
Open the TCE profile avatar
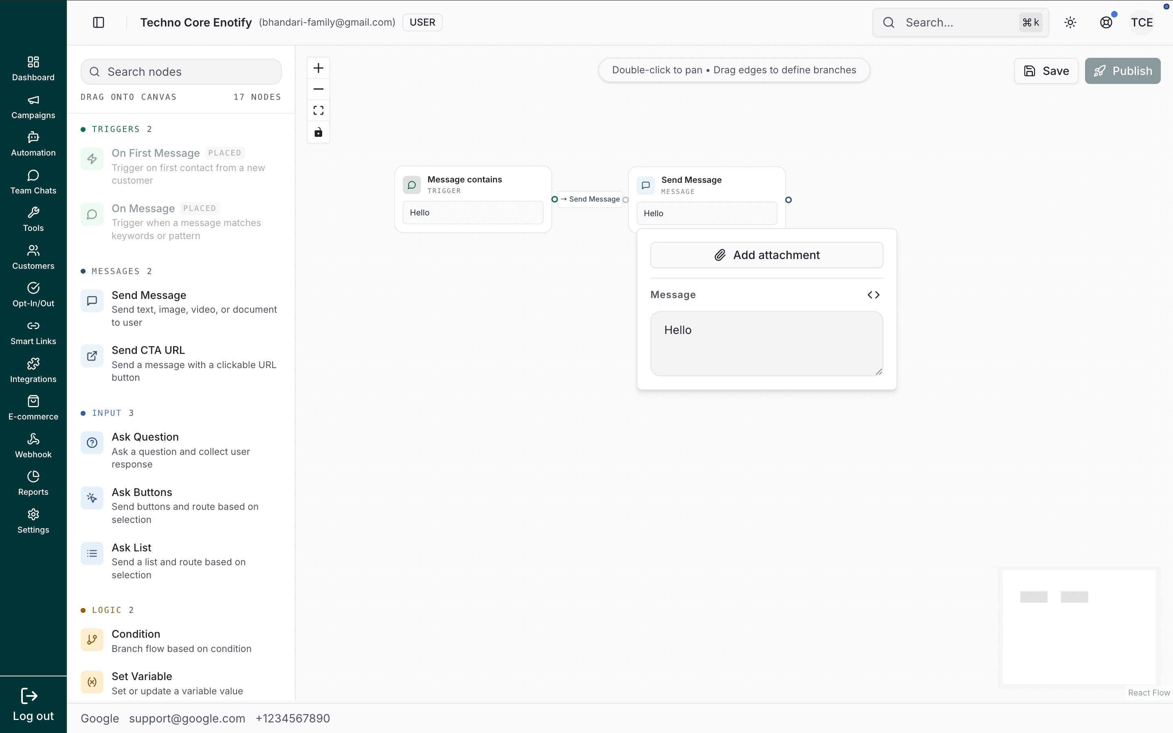tap(1142, 22)
